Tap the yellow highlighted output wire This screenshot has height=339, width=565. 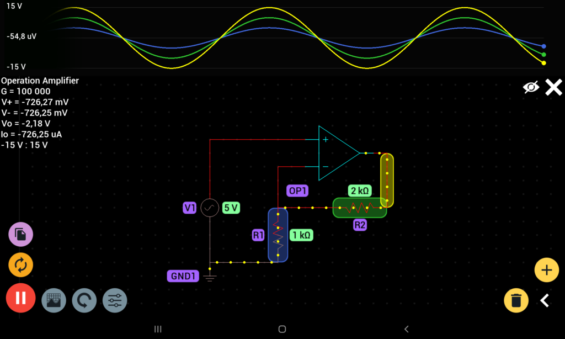click(x=387, y=180)
